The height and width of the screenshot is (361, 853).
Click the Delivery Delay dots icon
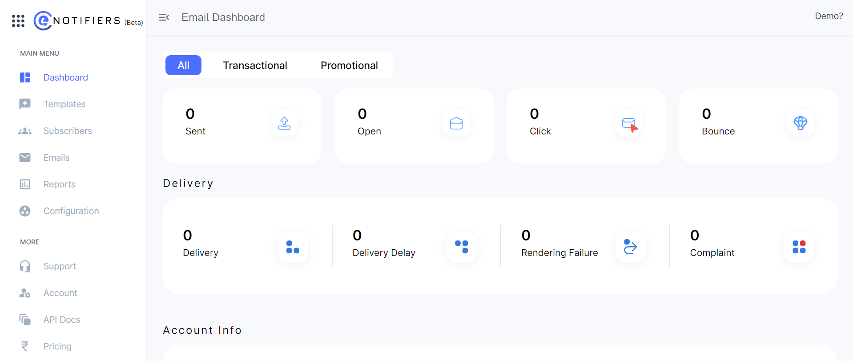[462, 247]
